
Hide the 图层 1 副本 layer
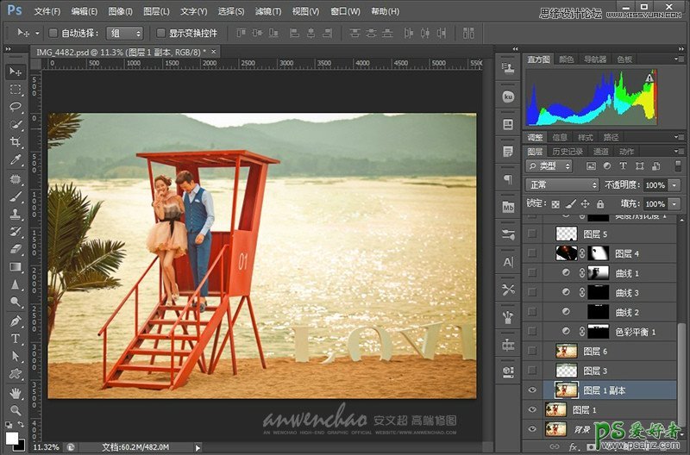pyautogui.click(x=532, y=390)
